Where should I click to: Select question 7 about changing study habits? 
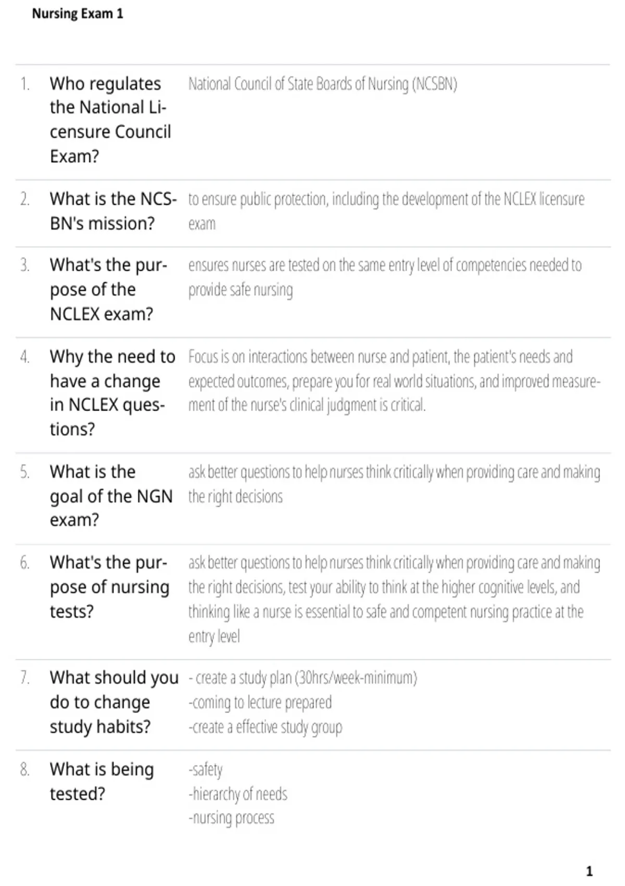pyautogui.click(x=114, y=702)
